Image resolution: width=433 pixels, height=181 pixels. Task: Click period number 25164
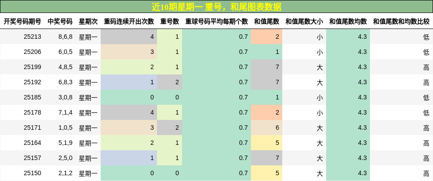point(32,143)
